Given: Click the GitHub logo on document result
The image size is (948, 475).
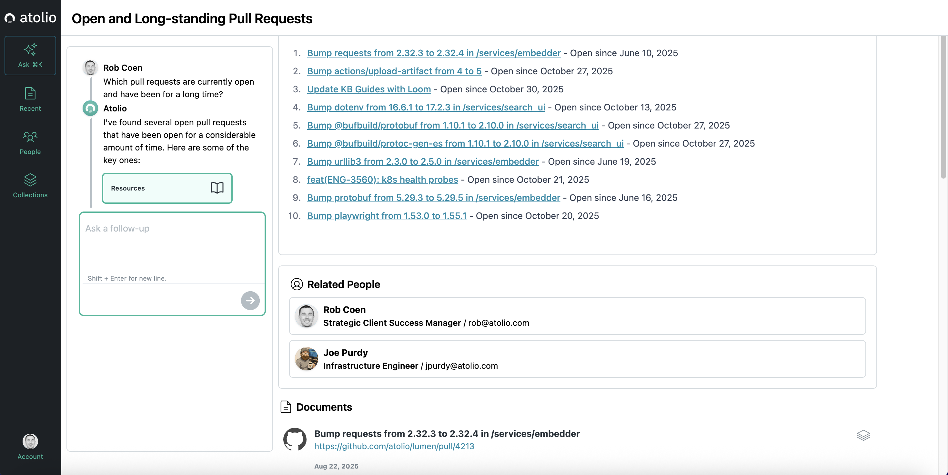Looking at the screenshot, I should [x=294, y=439].
